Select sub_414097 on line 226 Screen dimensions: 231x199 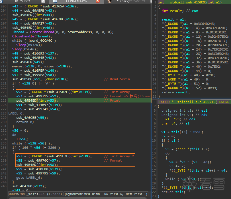[x=38, y=105]
